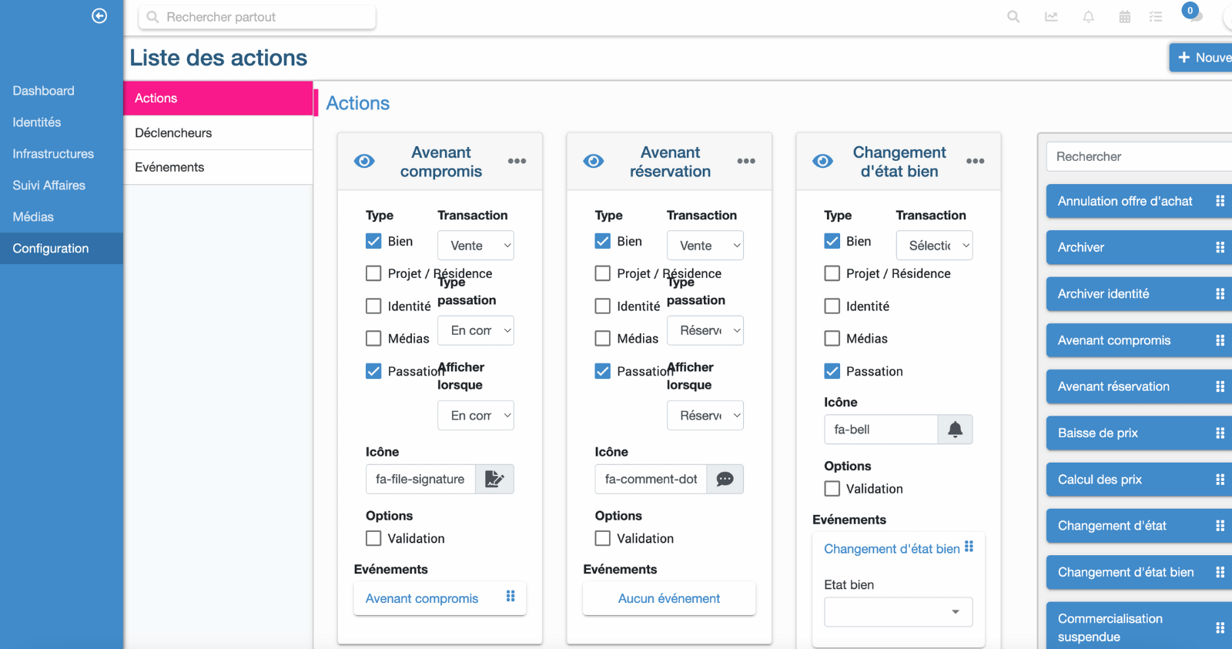Grab drag handle of Avenant compromis event
Viewport: 1232px width, 649px height.
click(511, 597)
